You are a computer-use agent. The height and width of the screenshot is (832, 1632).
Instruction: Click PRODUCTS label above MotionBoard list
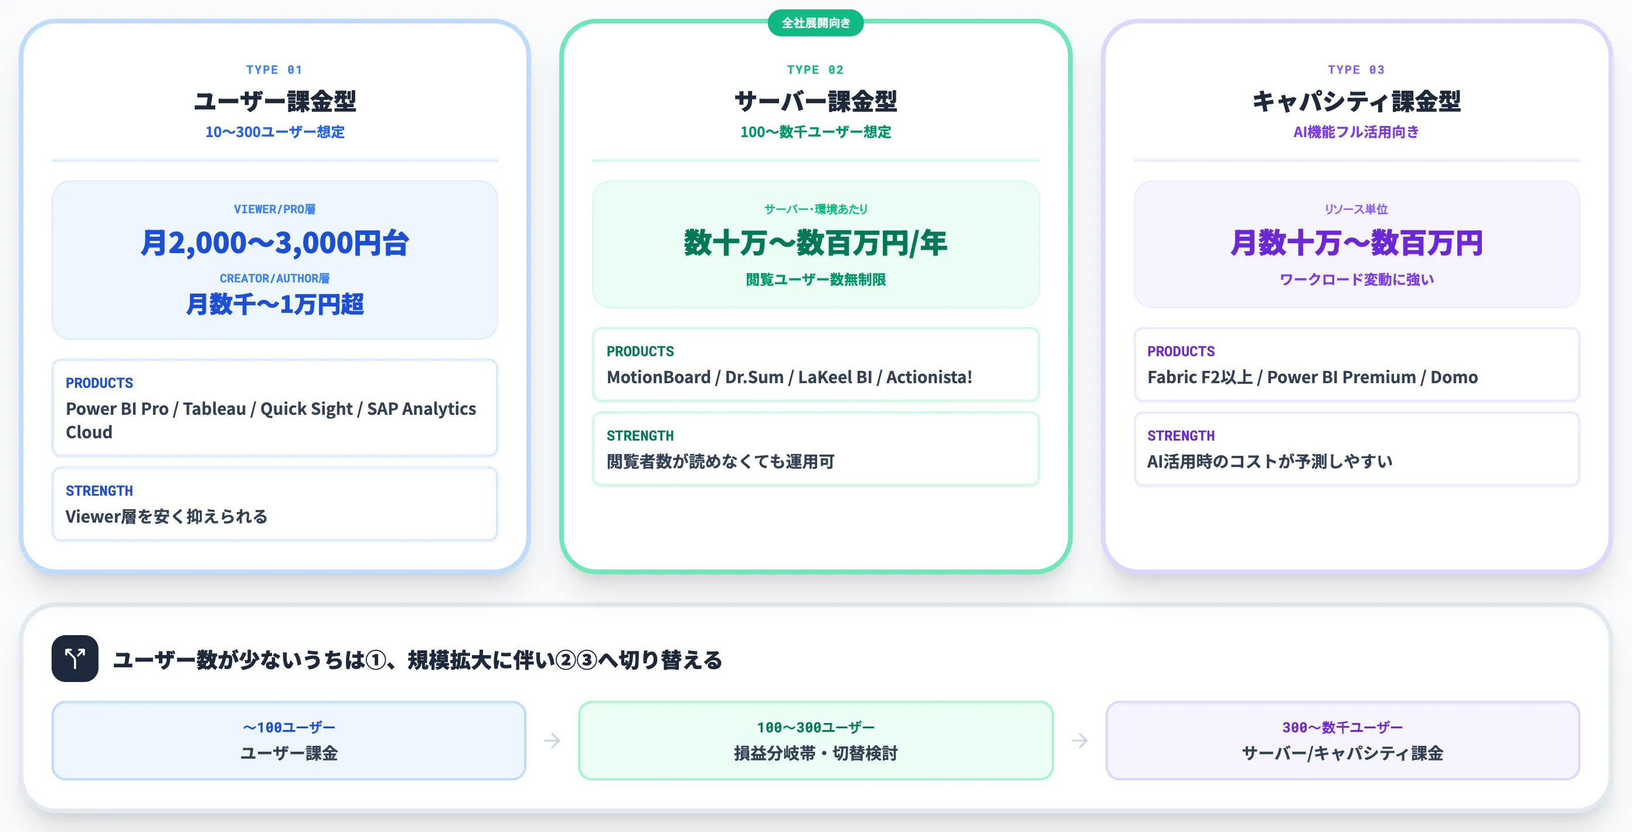point(640,352)
